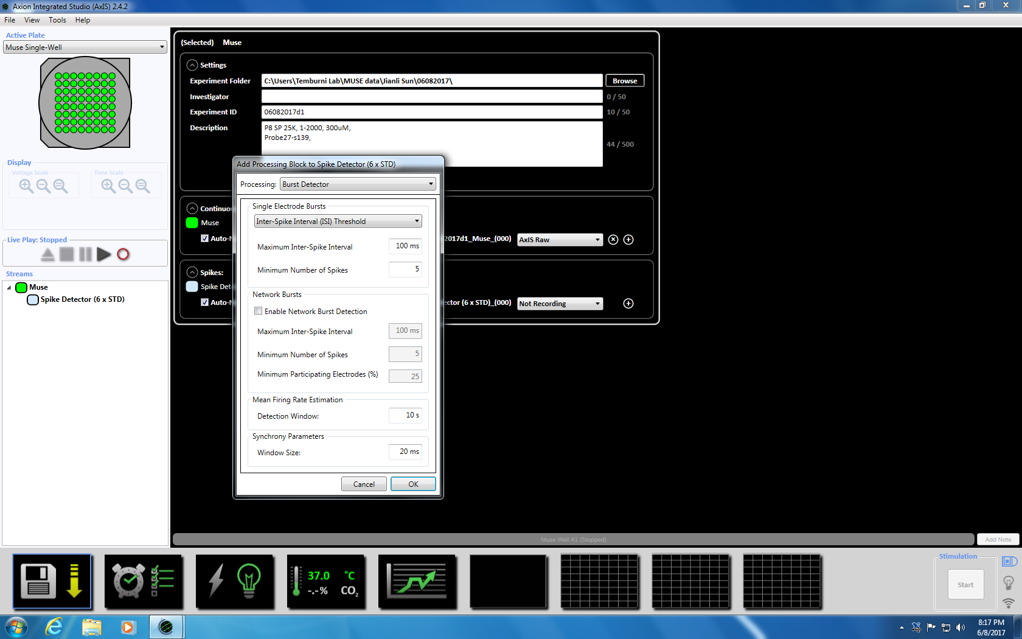Toggle the Auto-name checkbox under Muse

click(204, 239)
